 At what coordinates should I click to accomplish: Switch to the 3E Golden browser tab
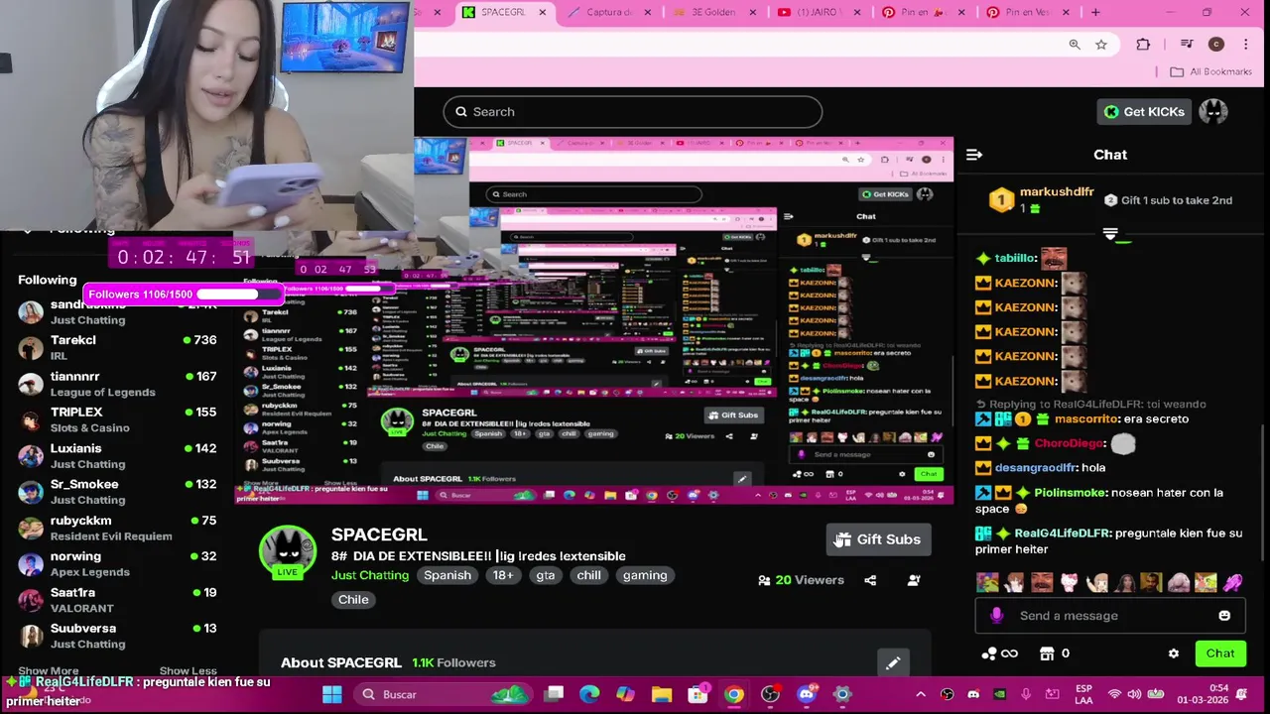(712, 12)
